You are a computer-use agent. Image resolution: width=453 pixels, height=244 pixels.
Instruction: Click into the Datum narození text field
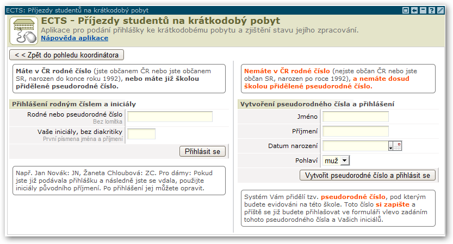[355, 146]
